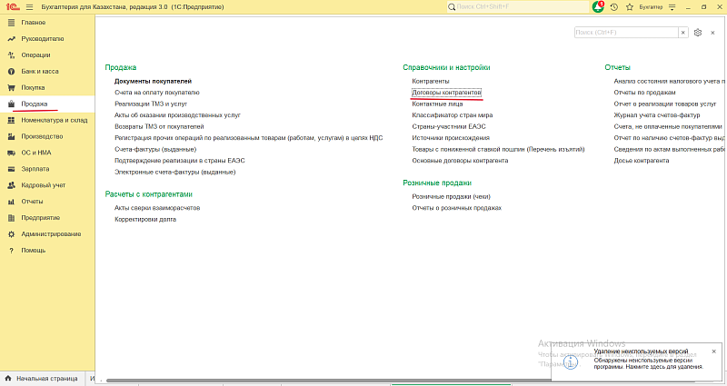Open Подтверждение реализации в страны ЕАЭС

point(179,161)
